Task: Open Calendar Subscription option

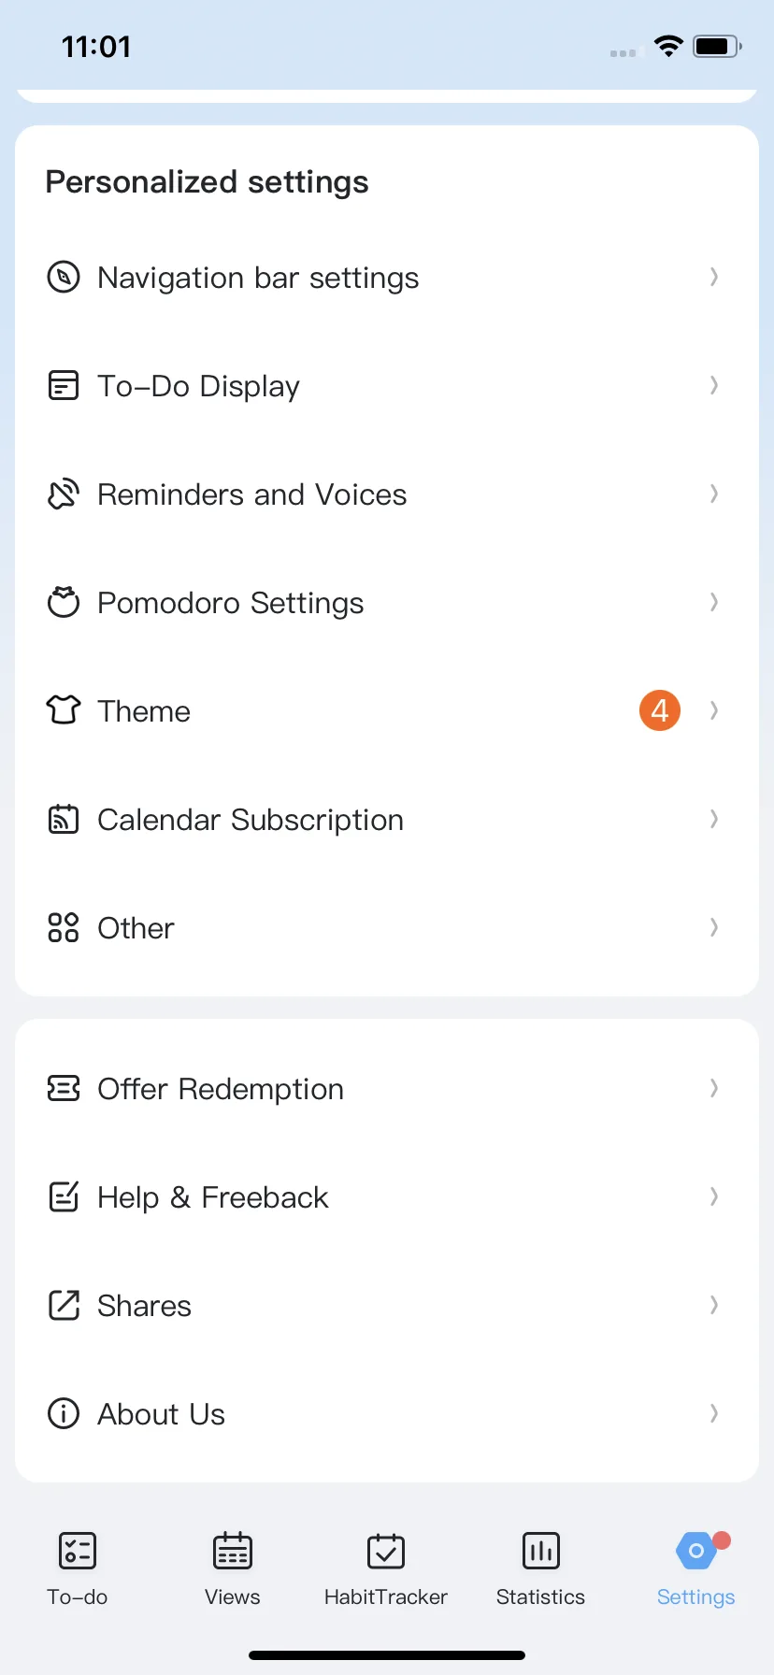Action: 387,819
